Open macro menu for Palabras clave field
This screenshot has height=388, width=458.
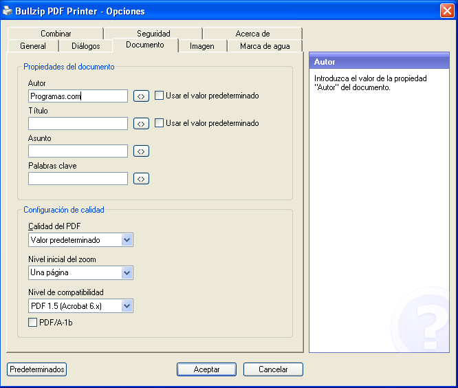(141, 178)
